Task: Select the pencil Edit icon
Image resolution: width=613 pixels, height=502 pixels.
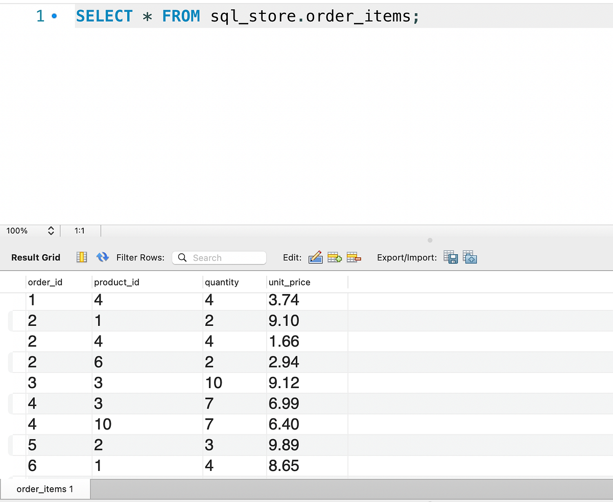Action: (x=315, y=257)
